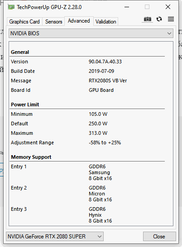Select BIOS version 90.04.7A.40.33
This screenshot has height=247, width=182.
105,62
